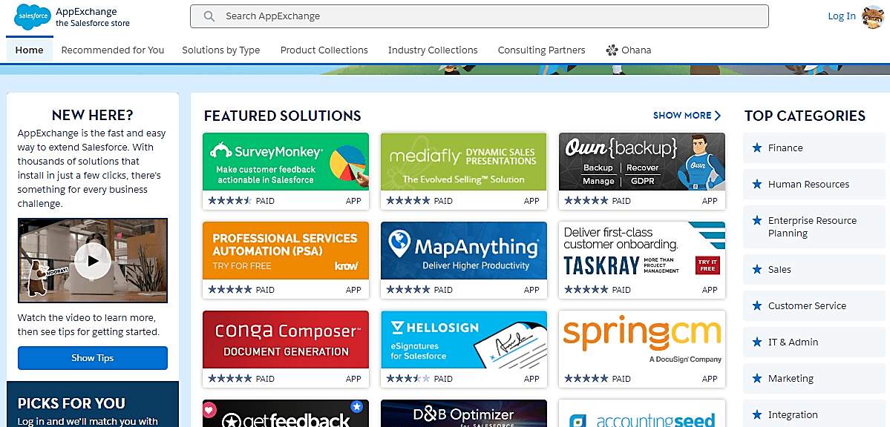
Task: Open the HelloSign app card
Action: (x=464, y=349)
